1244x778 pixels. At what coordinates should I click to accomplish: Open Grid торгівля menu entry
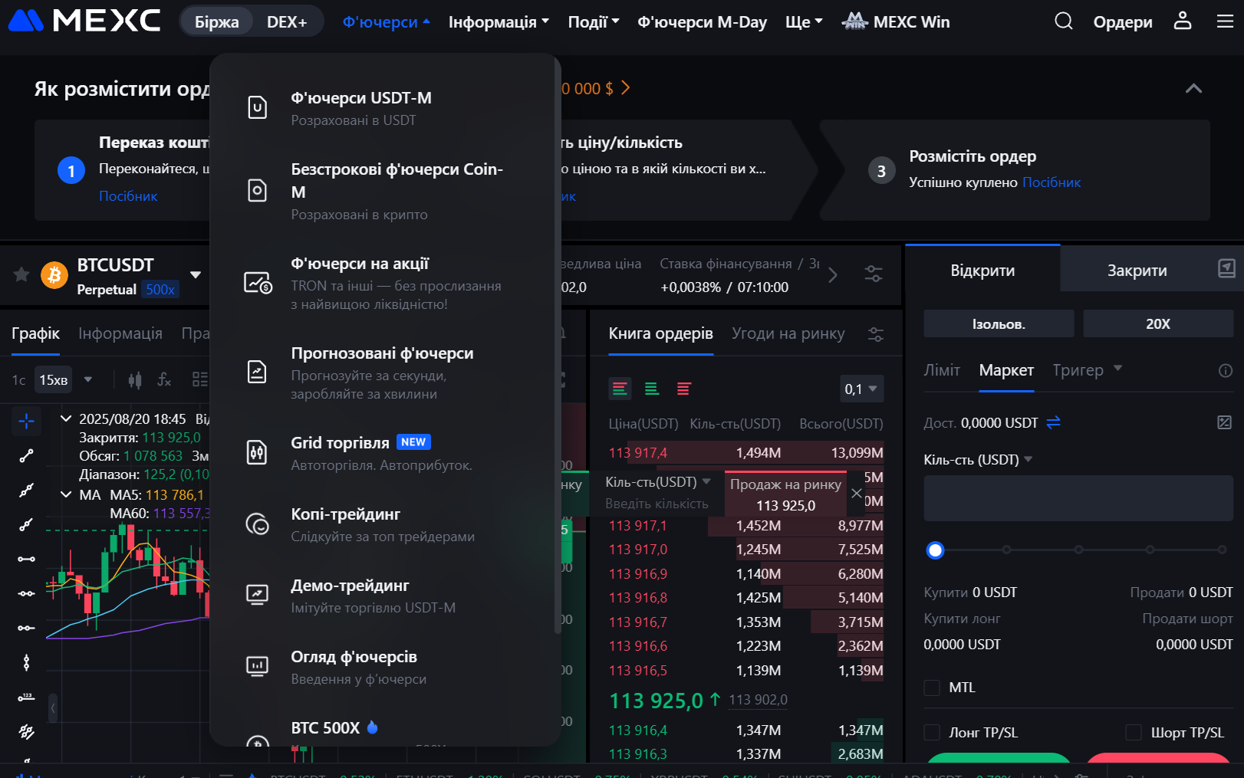(385, 453)
